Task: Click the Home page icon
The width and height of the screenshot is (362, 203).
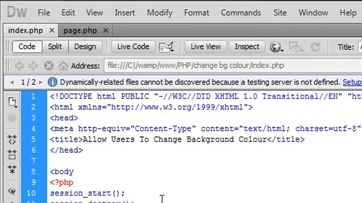Action: (x=63, y=66)
